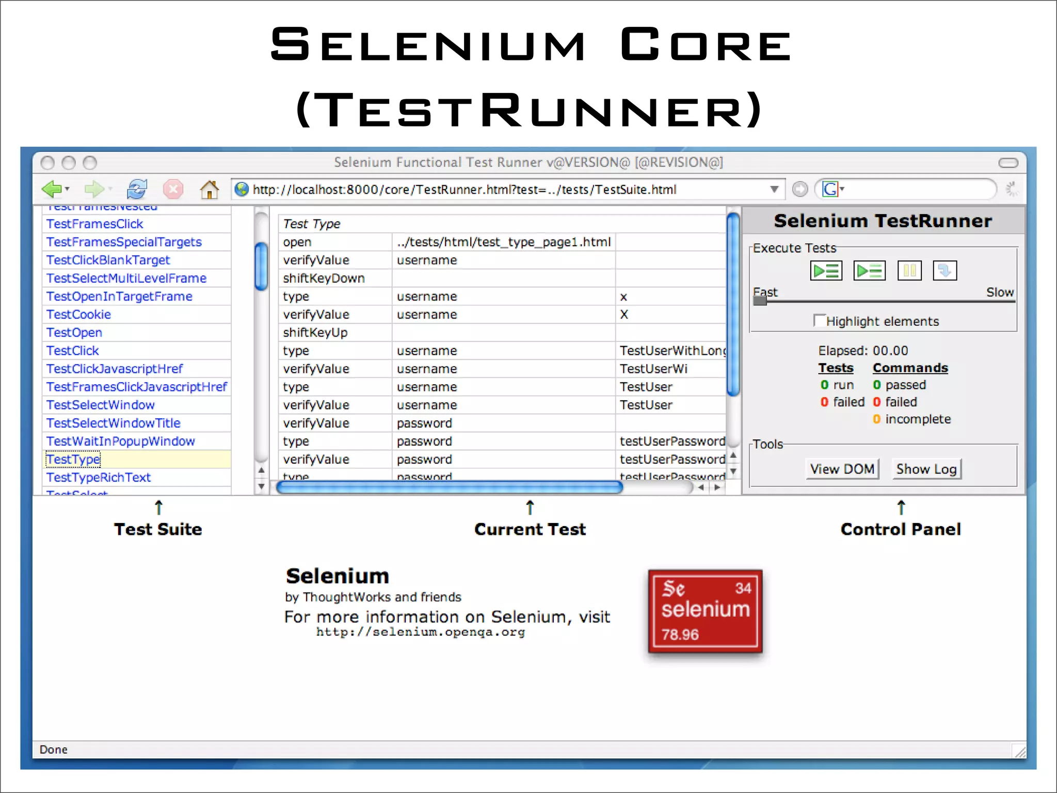Click horizontal scrollbar right arrow
This screenshot has width=1057, height=793.
717,487
